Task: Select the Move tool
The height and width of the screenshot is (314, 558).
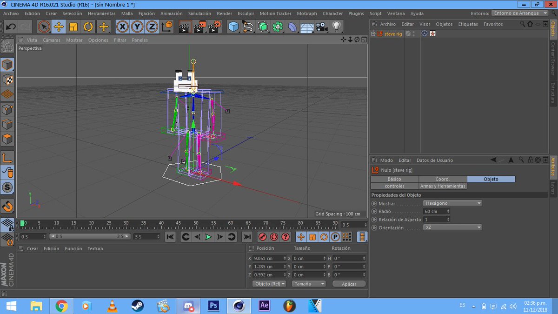Action: 58,27
